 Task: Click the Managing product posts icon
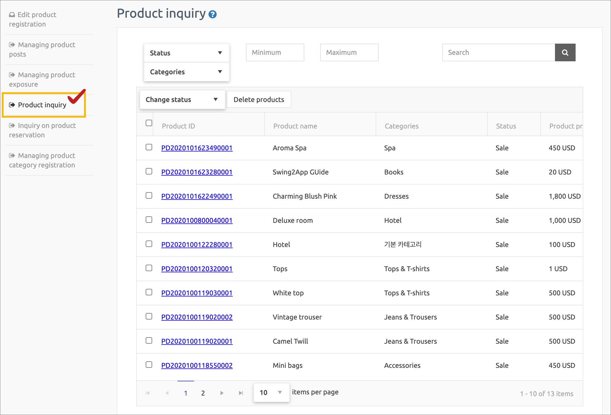[12, 45]
